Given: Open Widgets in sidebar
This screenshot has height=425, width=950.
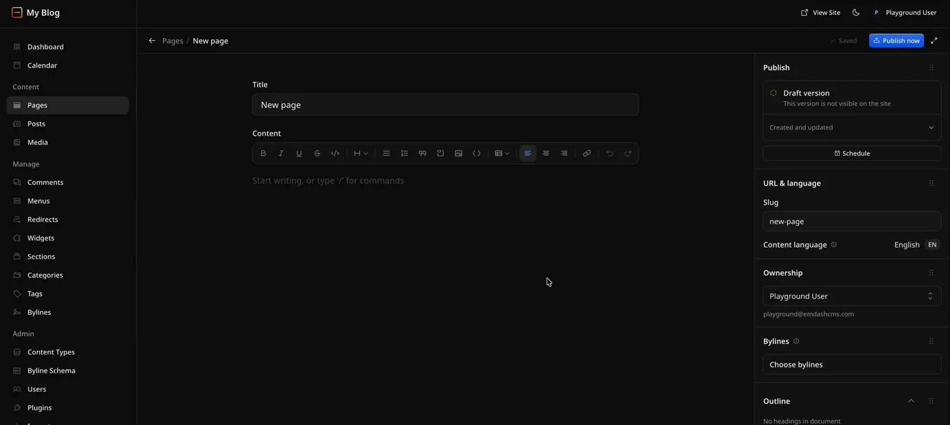Looking at the screenshot, I should pyautogui.click(x=68, y=238).
